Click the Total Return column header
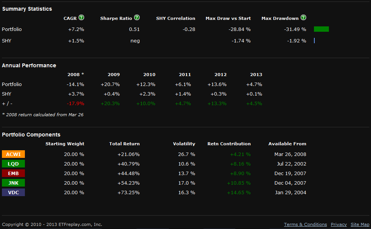The image size is (371, 229). (x=124, y=144)
